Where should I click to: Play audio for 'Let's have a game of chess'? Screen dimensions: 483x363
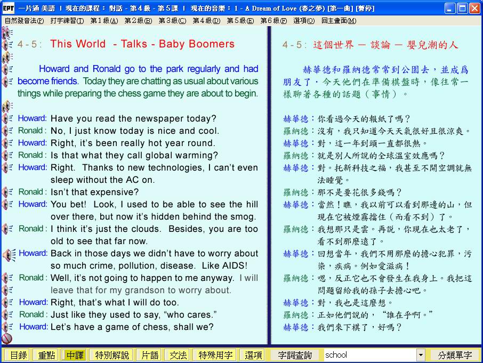(x=7, y=327)
